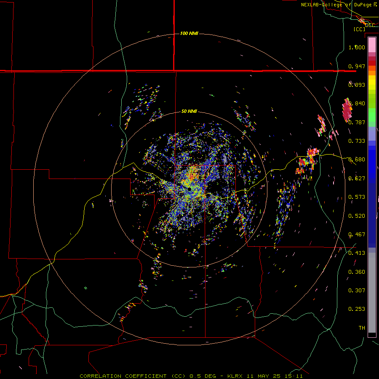Pick the light pink segment of color bar
Screen dimensions: 379x379
[372, 45]
